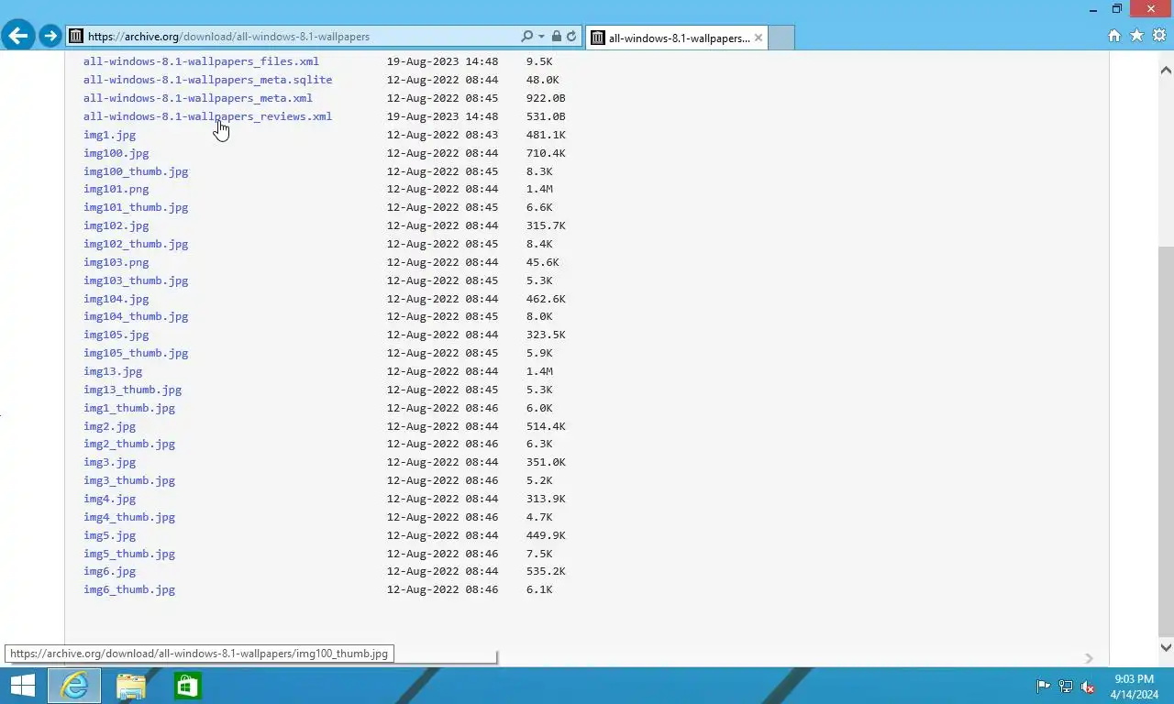1174x704 pixels.
Task: Open the img5_thumb.jpg link
Action: point(129,554)
